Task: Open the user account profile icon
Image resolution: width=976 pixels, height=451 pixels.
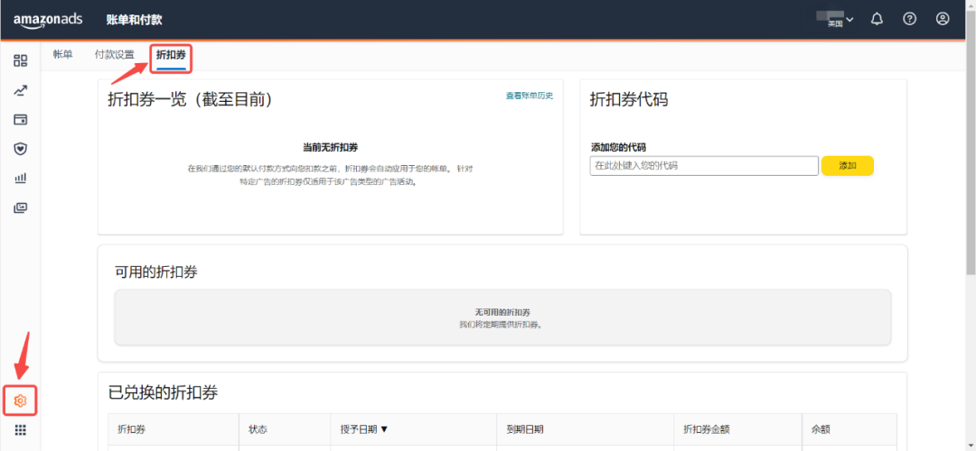Action: click(943, 19)
